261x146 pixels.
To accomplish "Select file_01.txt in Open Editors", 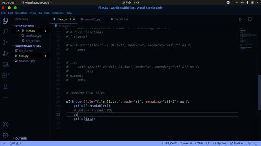I will coord(33,41).
